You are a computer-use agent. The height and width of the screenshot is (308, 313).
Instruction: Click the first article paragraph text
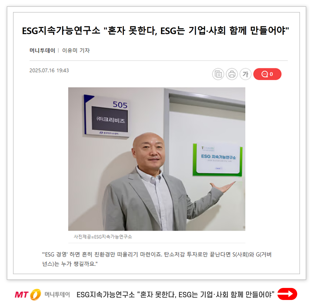(x=157, y=259)
